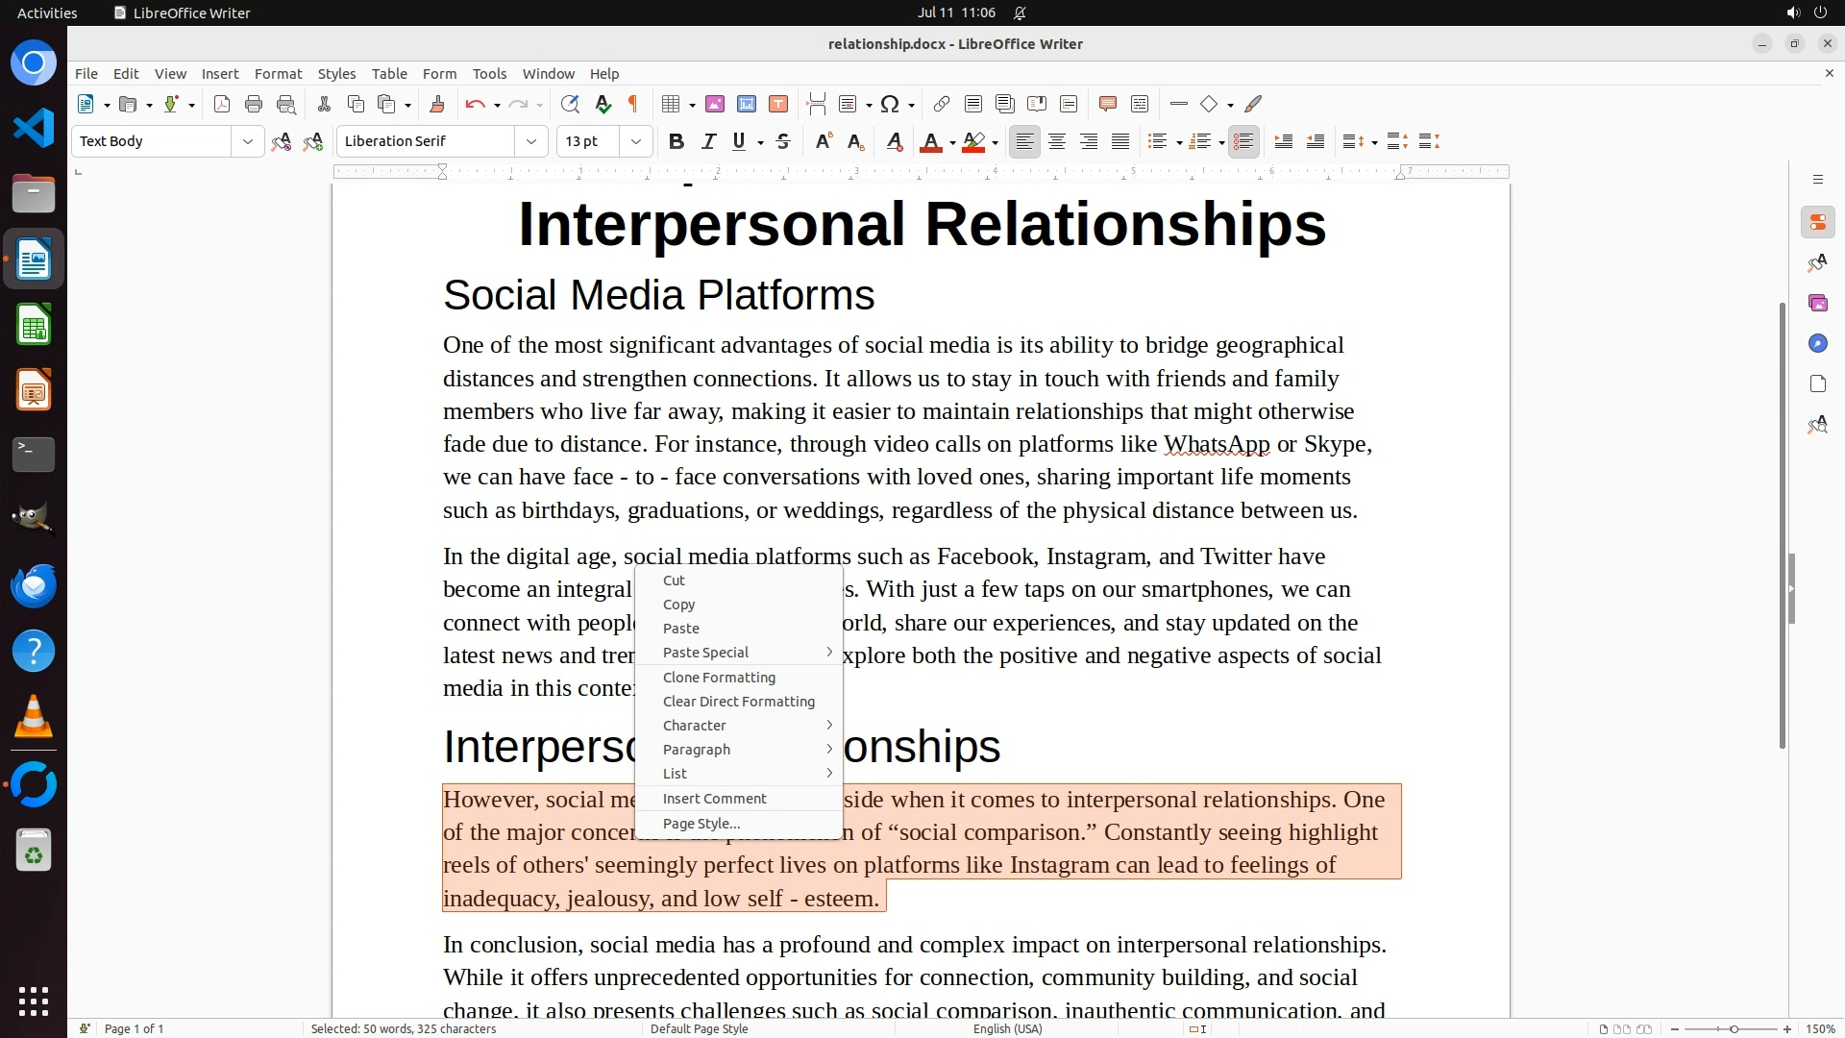1845x1038 pixels.
Task: Open Find and Replace tool
Action: click(x=570, y=104)
